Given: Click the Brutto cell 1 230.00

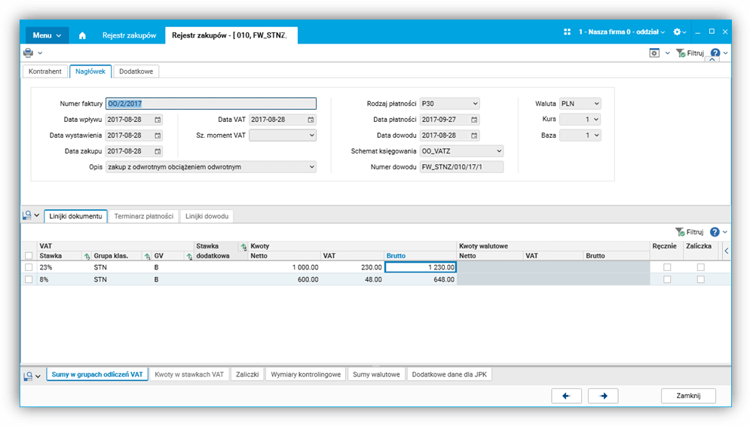Looking at the screenshot, I should point(421,267).
